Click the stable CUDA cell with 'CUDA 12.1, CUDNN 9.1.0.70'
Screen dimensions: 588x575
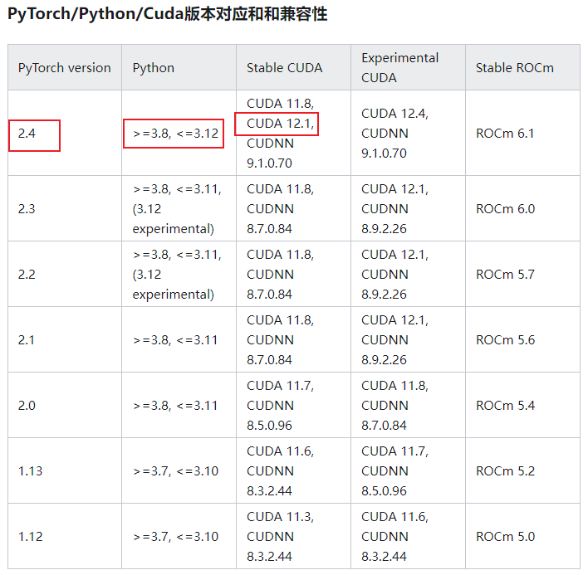pos(294,133)
